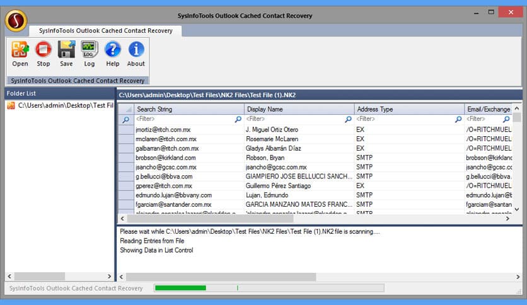
Task: Click display name GARCIA MANZANO MATEOS FRANC...
Action: click(299, 205)
